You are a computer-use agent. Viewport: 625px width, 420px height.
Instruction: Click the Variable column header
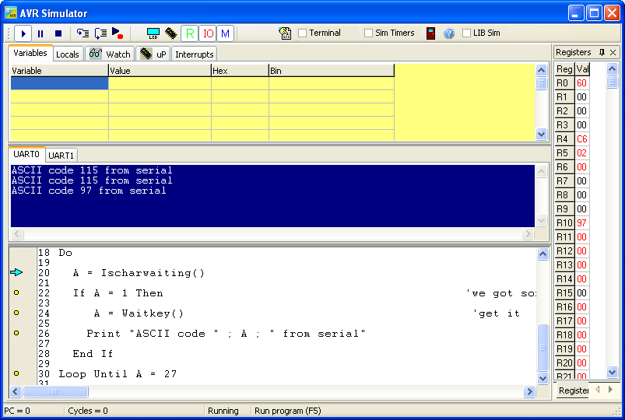[59, 71]
